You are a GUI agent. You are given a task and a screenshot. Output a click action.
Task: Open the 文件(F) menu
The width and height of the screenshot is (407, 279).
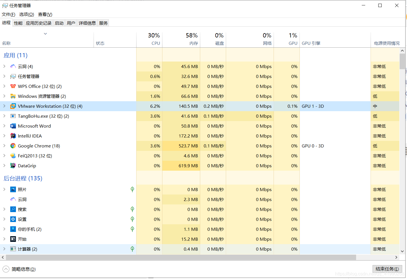coord(9,14)
